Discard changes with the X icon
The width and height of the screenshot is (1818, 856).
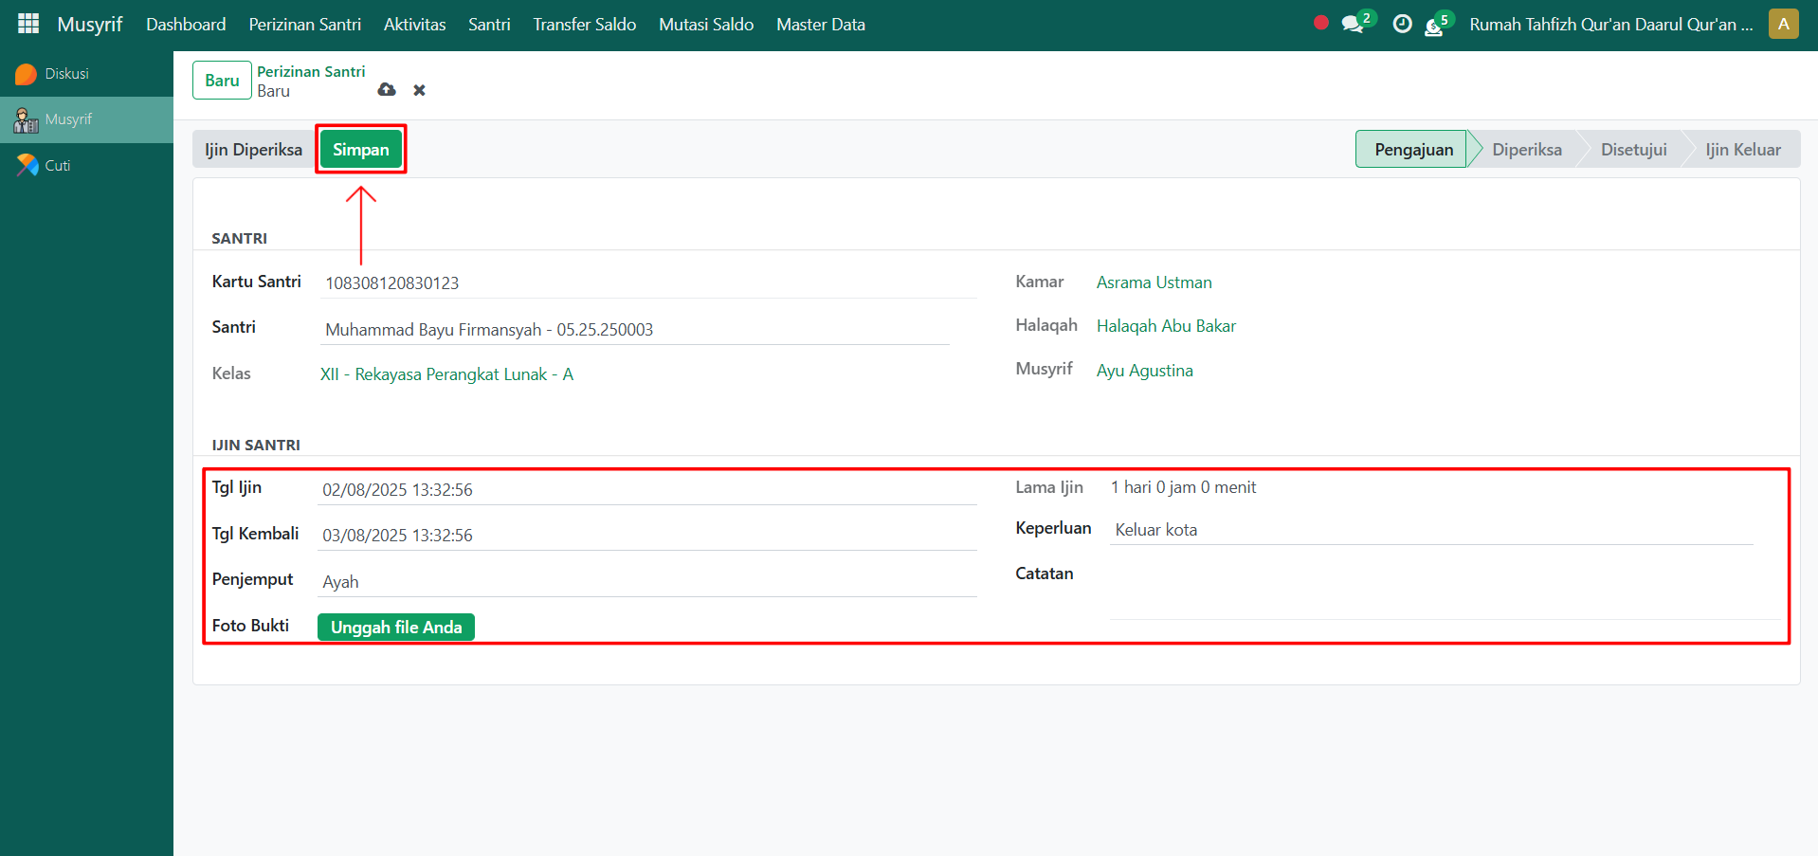point(419,90)
